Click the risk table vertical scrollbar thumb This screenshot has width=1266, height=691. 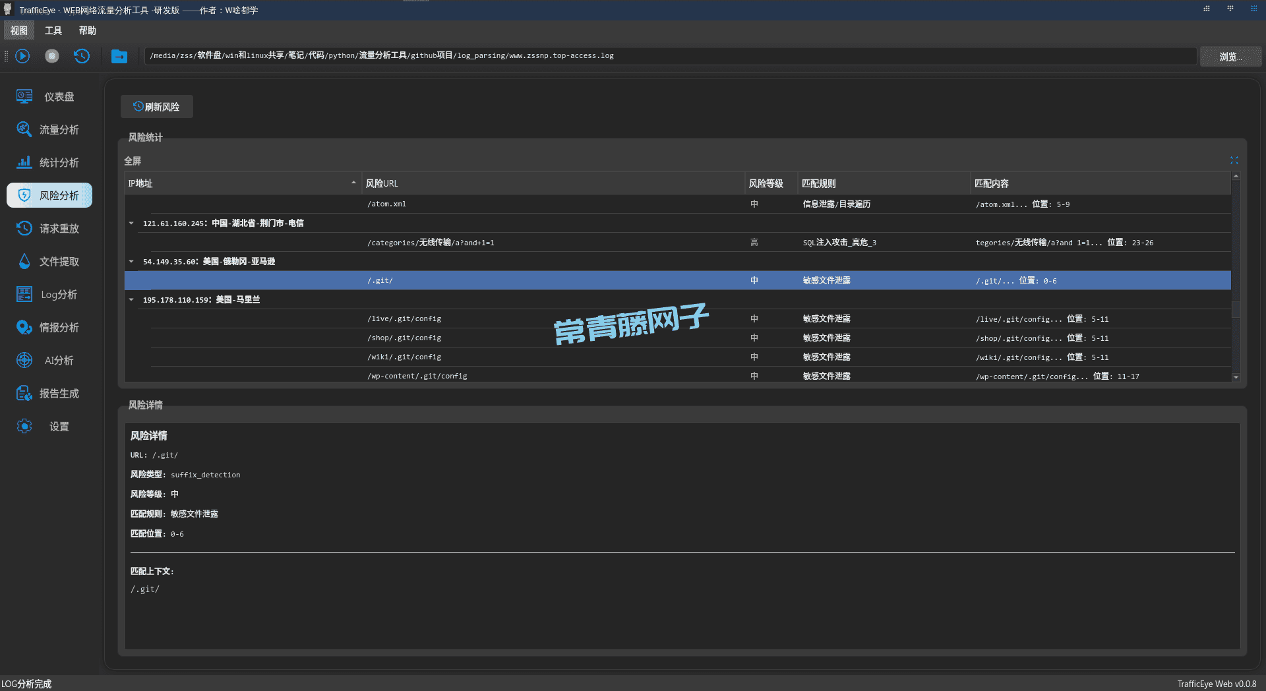tap(1236, 309)
